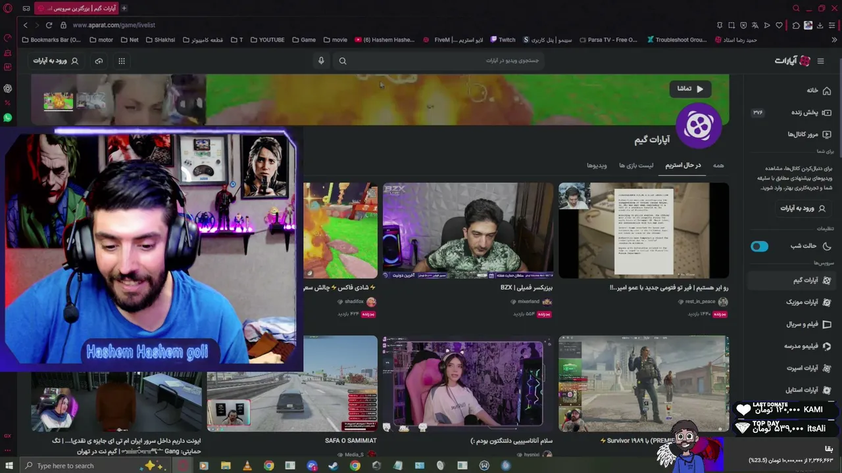This screenshot has height=473, width=842.
Task: Open a new browser tab
Action: (x=124, y=8)
